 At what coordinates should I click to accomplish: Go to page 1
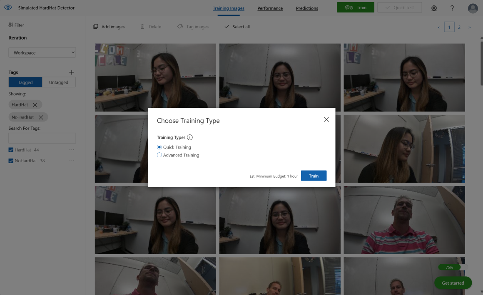pyautogui.click(x=449, y=27)
